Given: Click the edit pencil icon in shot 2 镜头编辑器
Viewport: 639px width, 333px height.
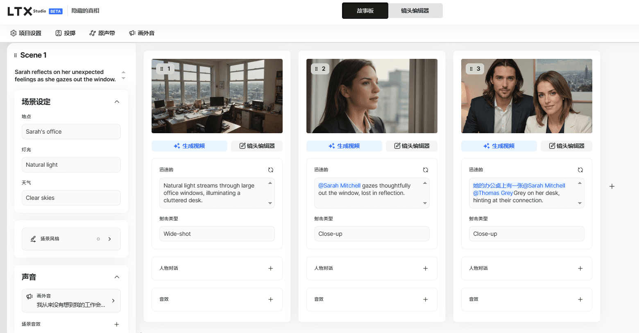Looking at the screenshot, I should point(397,146).
